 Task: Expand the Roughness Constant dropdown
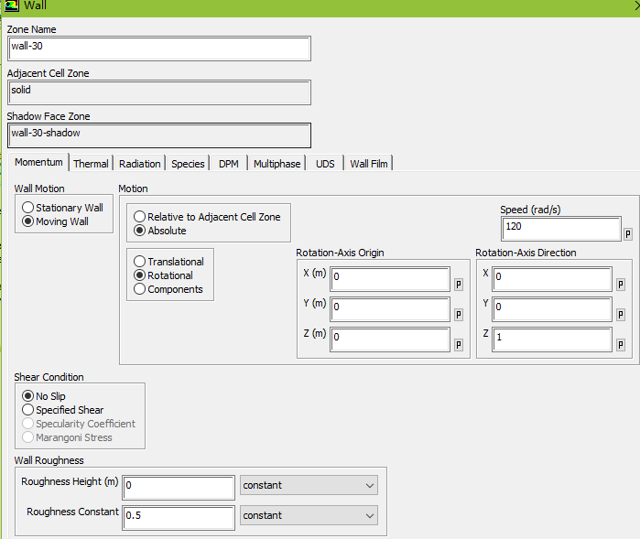coord(309,515)
